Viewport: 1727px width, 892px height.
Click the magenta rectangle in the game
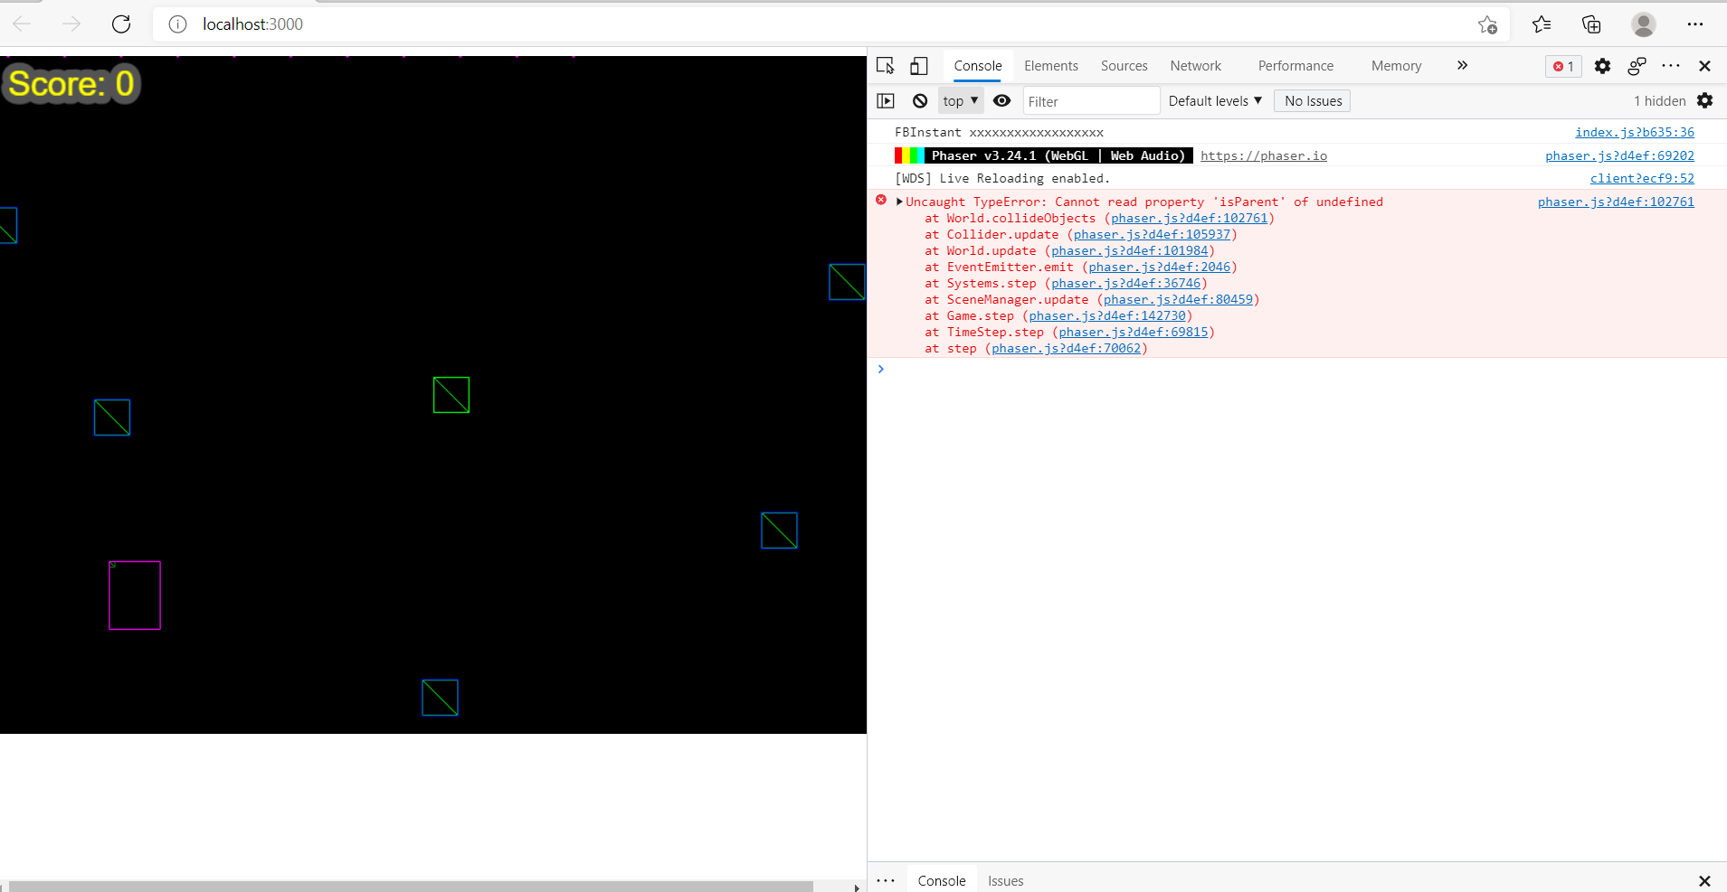[x=135, y=596]
